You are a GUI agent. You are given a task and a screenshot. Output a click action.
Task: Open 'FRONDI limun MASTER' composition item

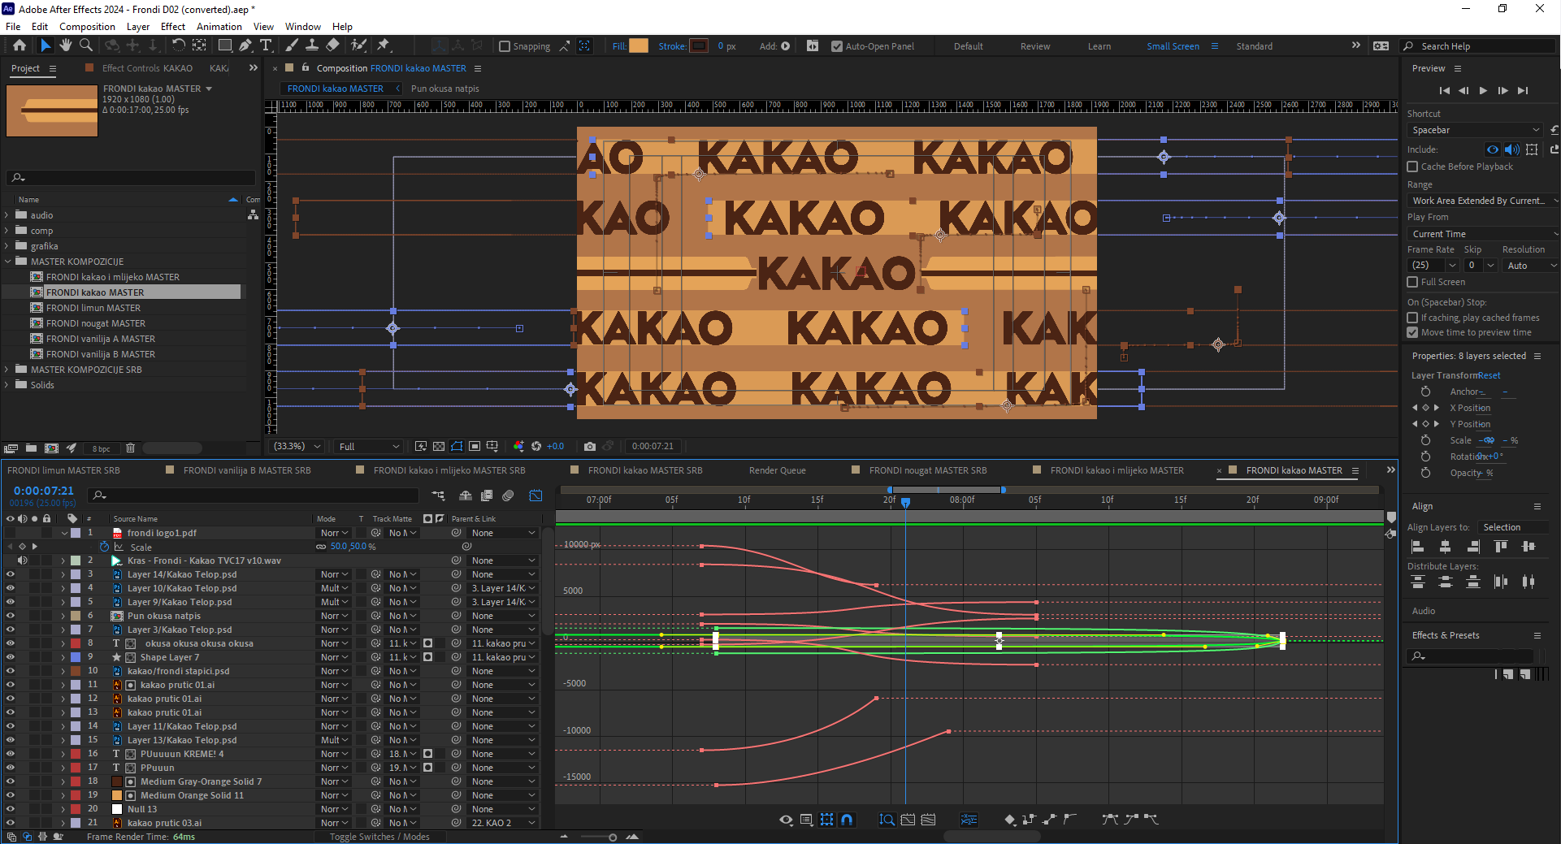point(93,308)
